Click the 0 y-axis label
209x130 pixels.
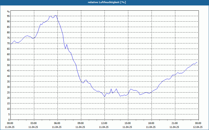(x=9, y=120)
